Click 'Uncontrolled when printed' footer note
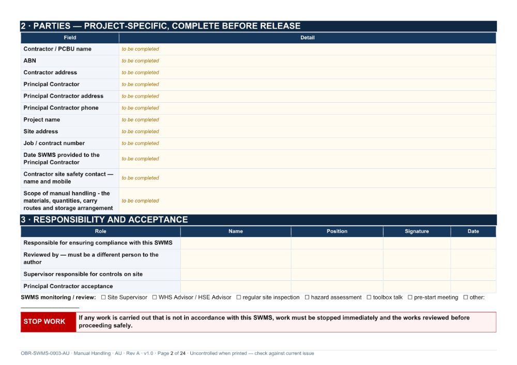 (x=218, y=354)
